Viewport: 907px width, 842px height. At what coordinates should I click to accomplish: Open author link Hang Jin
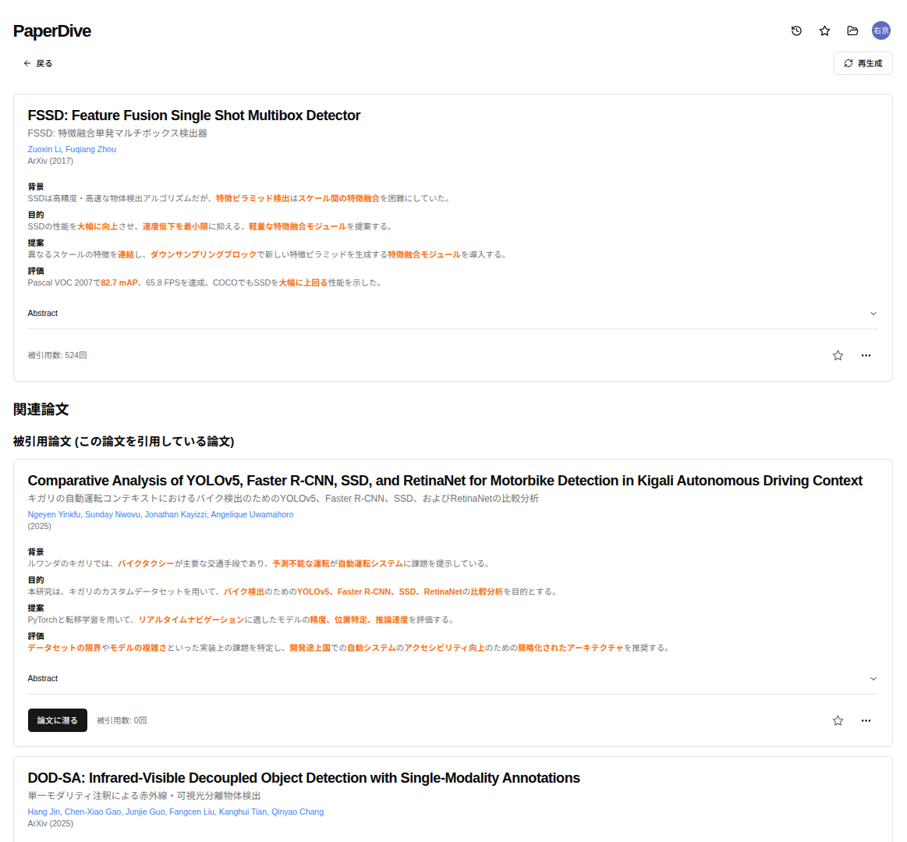pos(44,812)
